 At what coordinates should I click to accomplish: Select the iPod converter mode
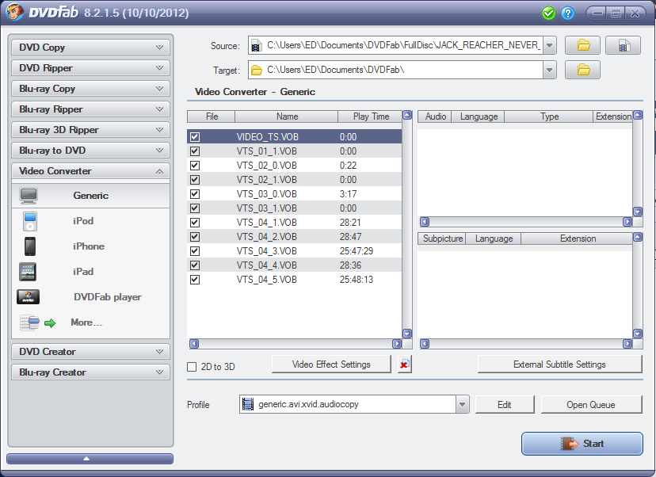(90, 221)
